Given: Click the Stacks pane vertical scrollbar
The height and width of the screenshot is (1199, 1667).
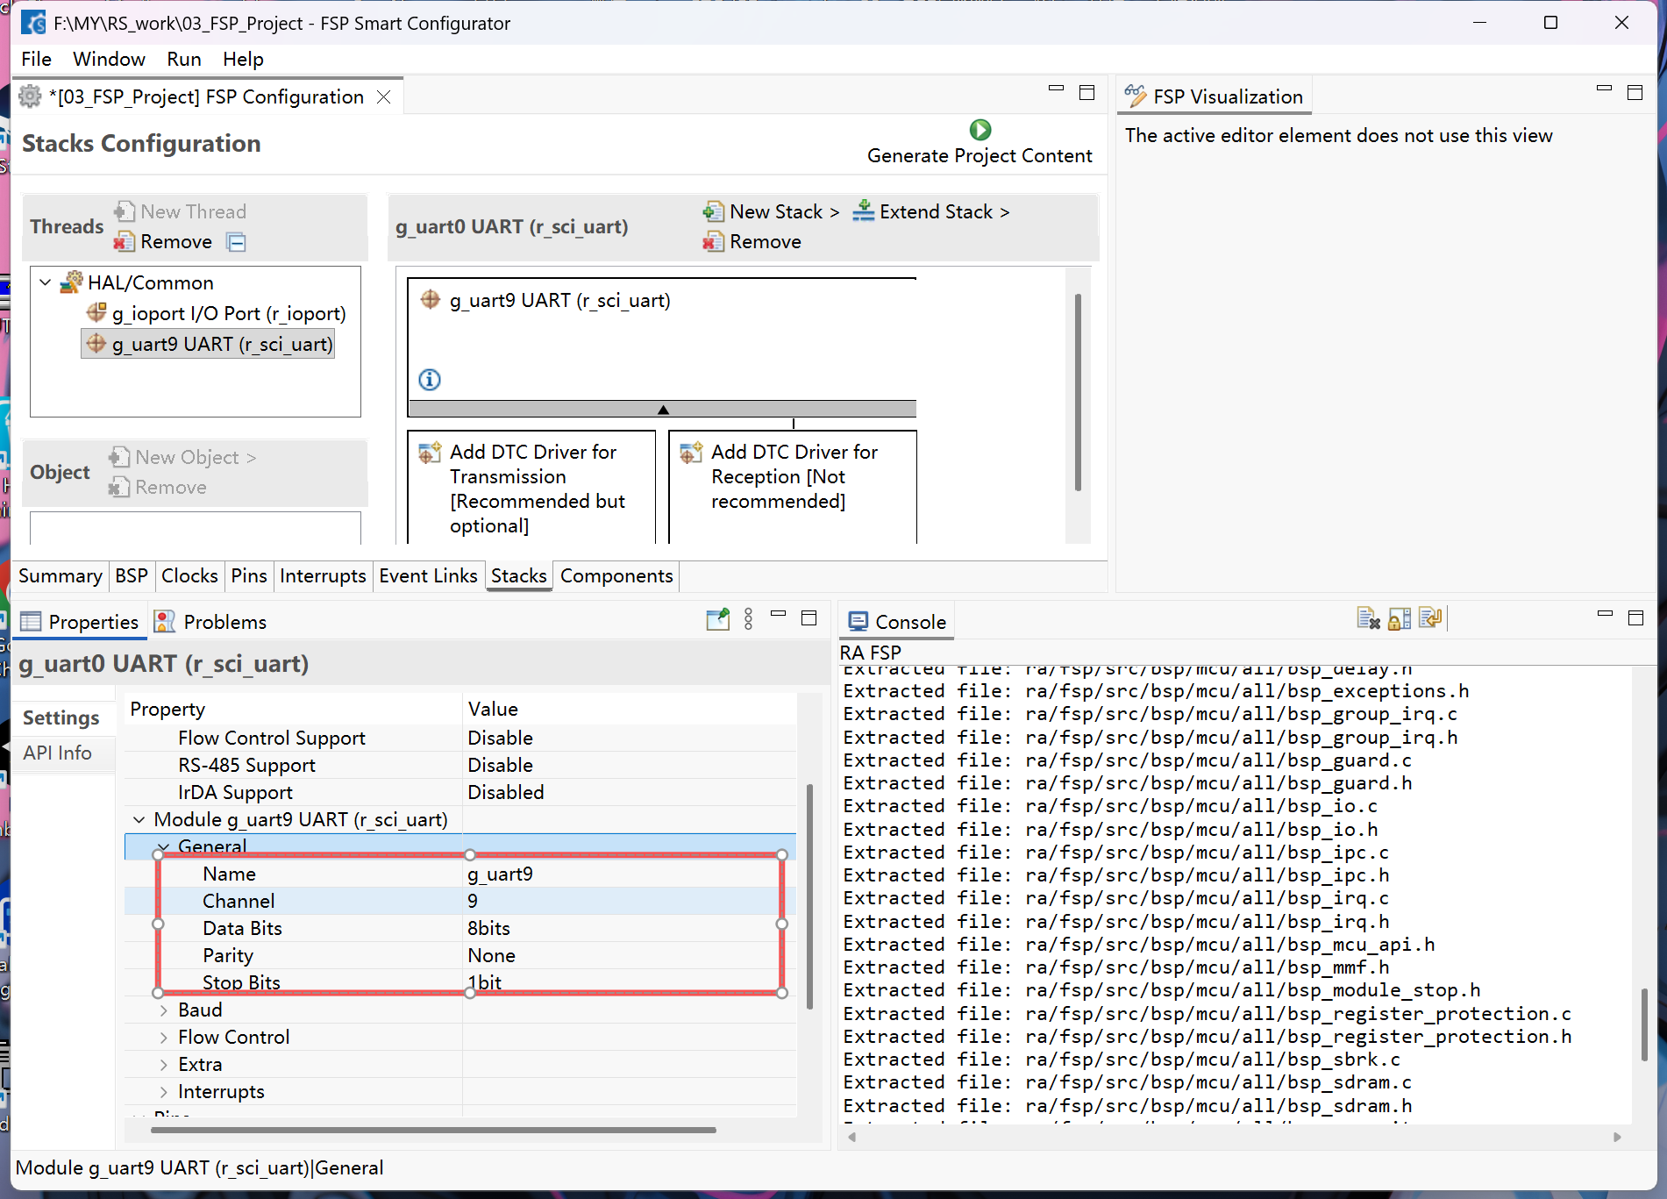Looking at the screenshot, I should pyautogui.click(x=1078, y=392).
